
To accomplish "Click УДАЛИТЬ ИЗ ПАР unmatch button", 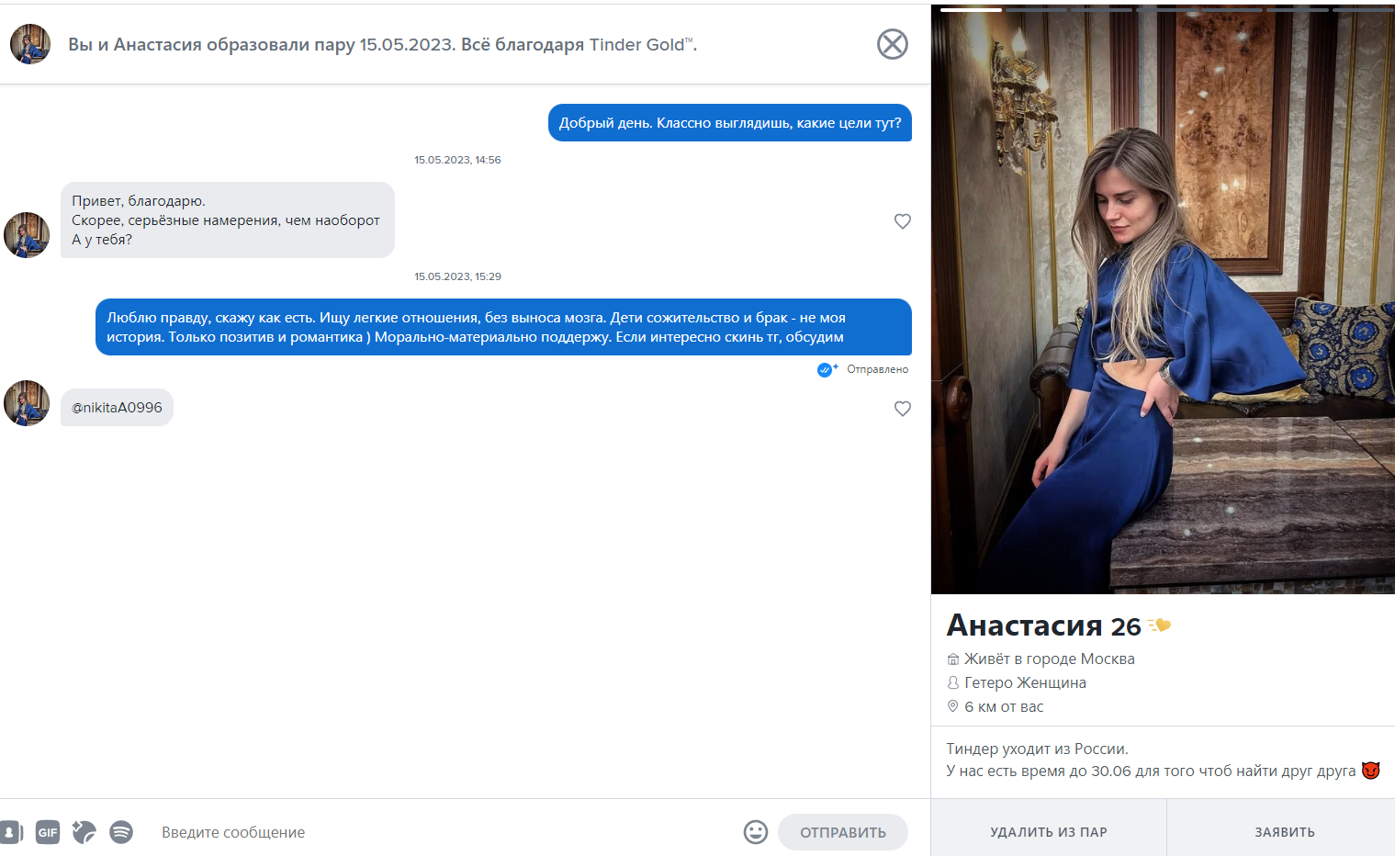I will pos(1049,832).
